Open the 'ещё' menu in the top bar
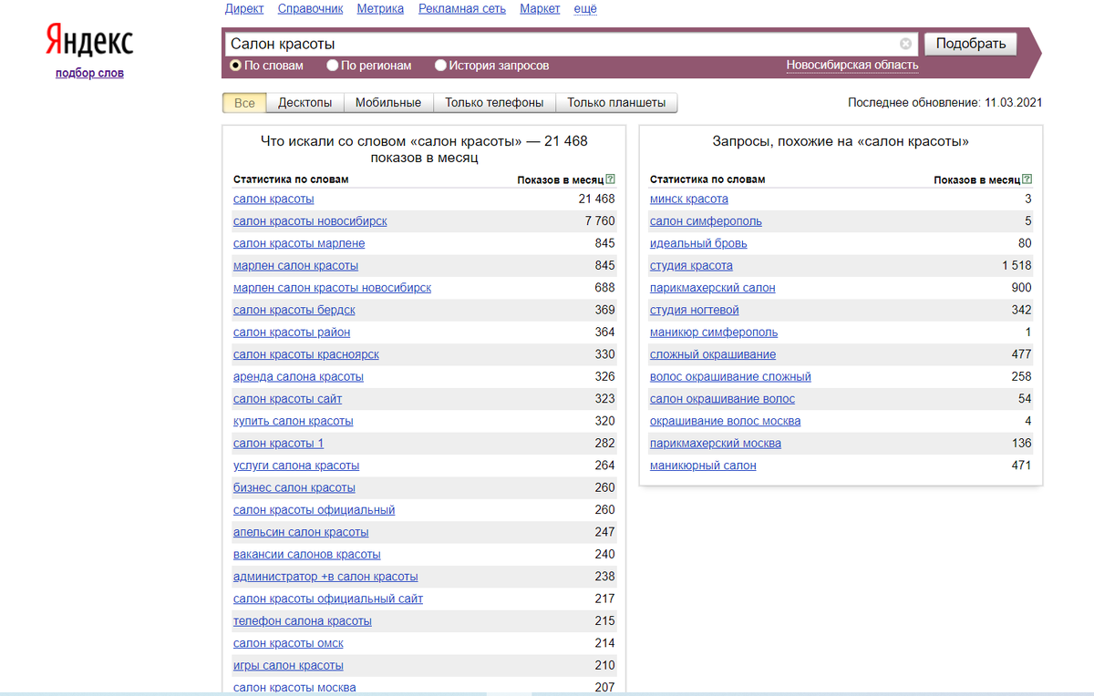 coord(585,9)
